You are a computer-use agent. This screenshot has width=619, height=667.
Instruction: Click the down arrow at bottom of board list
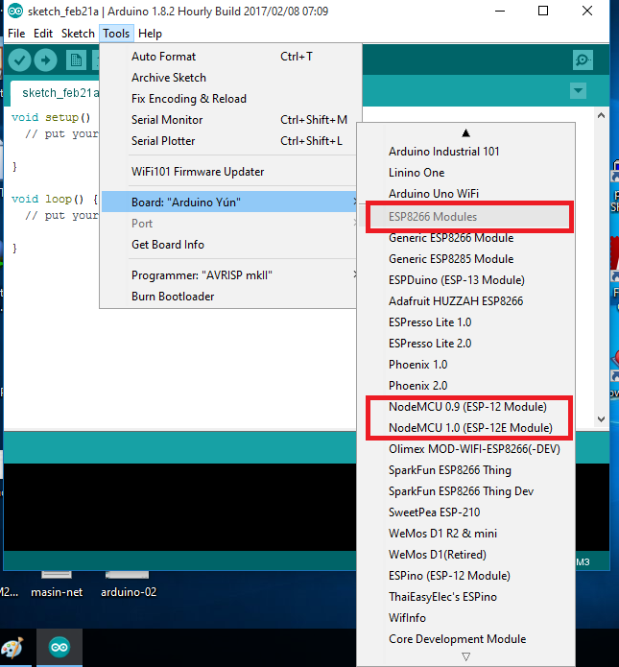point(465,656)
